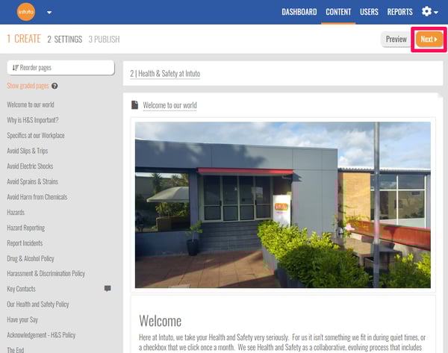Toggle Show graded pages
Screen dimensions: 448x353
click(x=28, y=86)
